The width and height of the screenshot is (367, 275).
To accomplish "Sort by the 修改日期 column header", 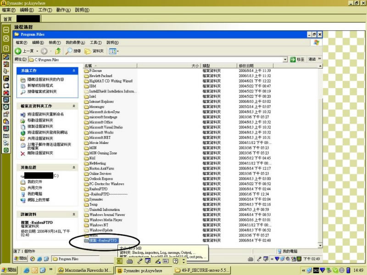I will click(255, 66).
